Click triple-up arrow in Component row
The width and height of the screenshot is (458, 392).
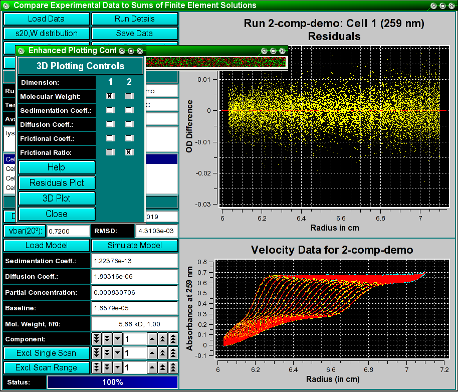click(x=173, y=339)
